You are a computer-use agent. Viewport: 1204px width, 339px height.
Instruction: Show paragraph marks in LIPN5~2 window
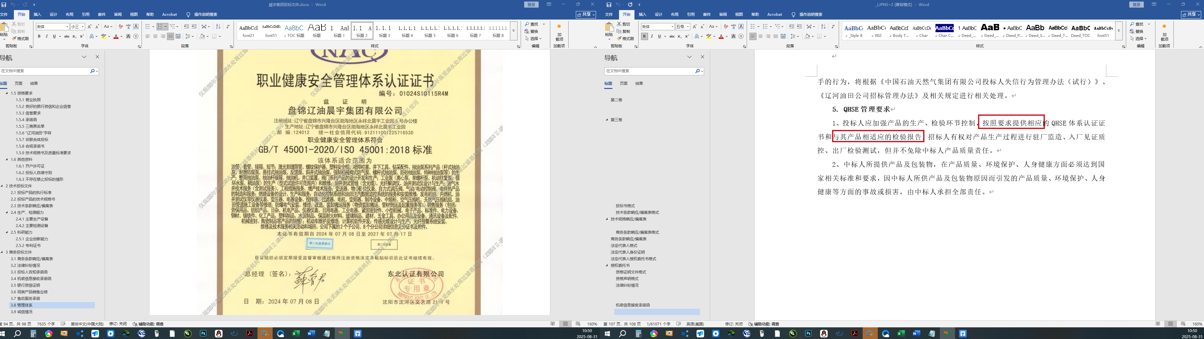click(833, 27)
